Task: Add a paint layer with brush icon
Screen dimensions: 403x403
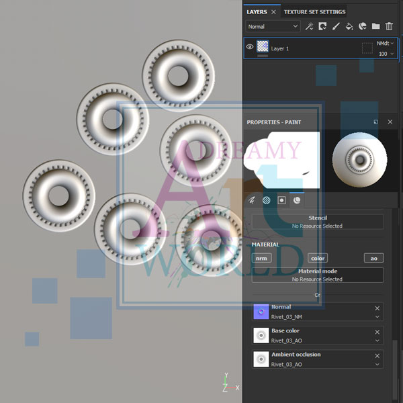Action: (336, 27)
